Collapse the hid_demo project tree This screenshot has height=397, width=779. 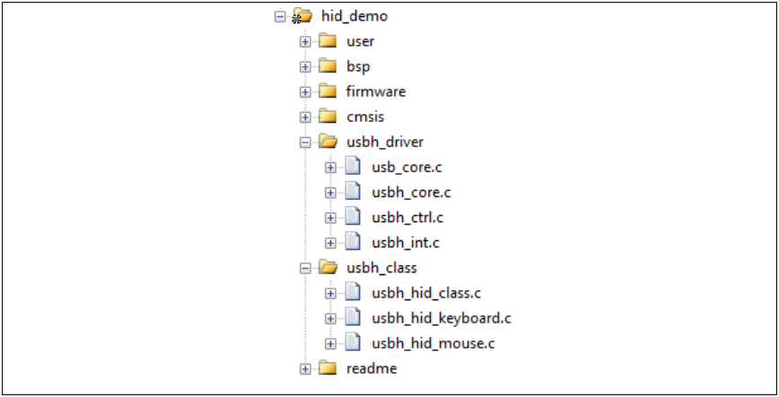coord(280,16)
